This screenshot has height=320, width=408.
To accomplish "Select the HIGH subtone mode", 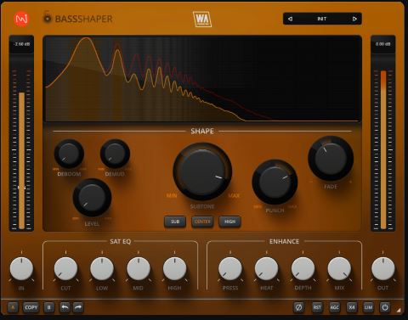I will [229, 222].
